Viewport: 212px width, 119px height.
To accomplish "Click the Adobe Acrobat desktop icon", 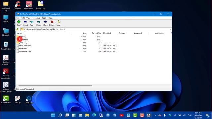I will [x=6, y=60].
